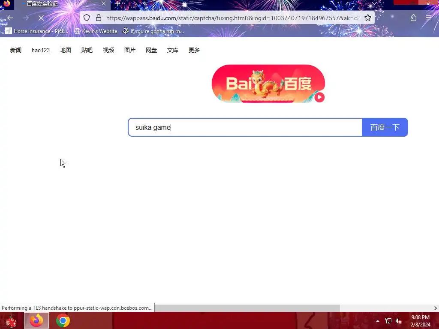Image resolution: width=439 pixels, height=329 pixels.
Task: Open the Kevin's Website bookmark
Action: 96,31
